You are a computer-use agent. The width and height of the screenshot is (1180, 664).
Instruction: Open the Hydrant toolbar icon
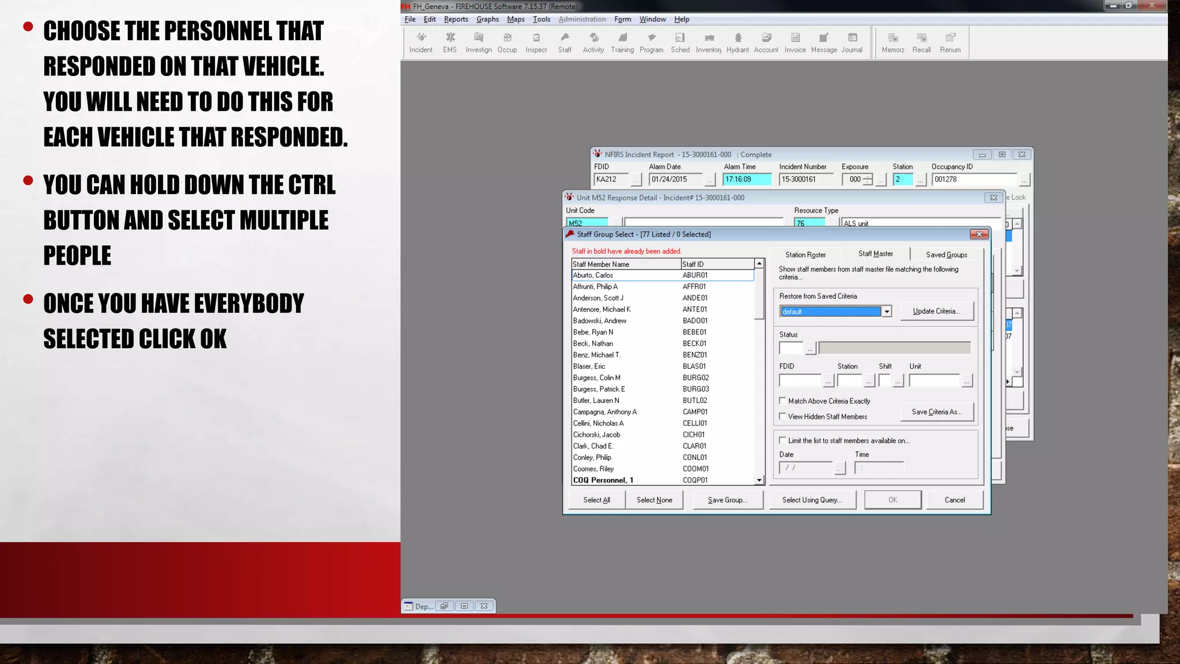tap(737, 42)
